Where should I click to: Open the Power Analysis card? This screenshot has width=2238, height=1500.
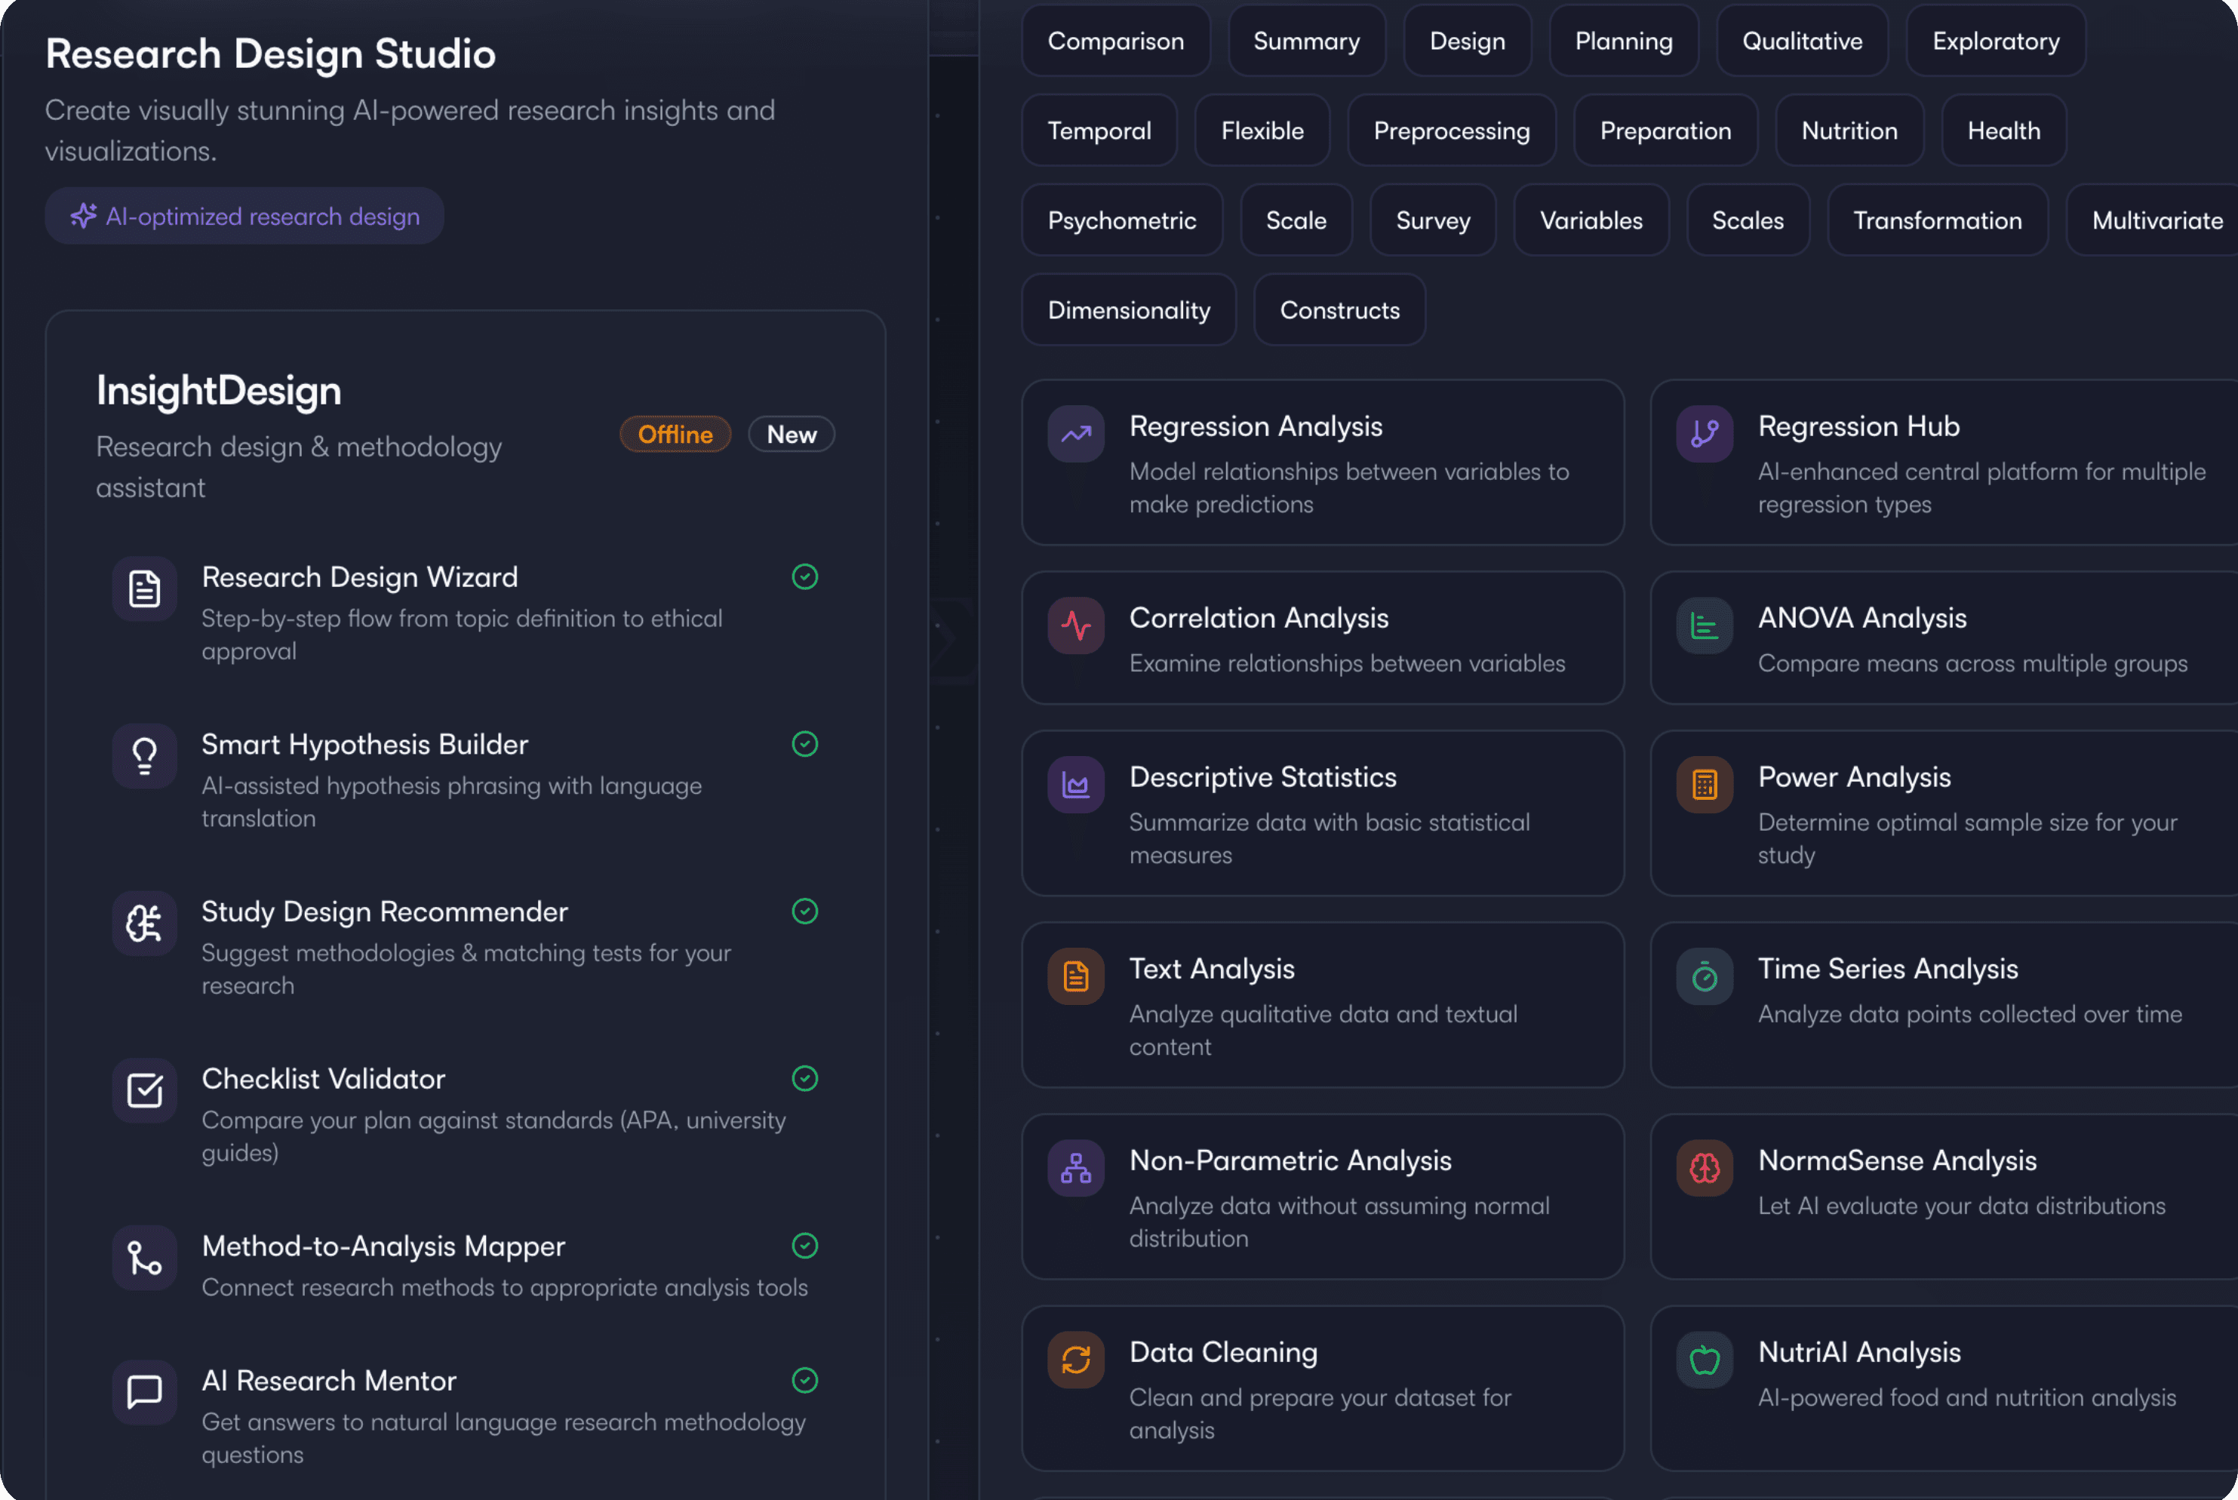pyautogui.click(x=1941, y=813)
